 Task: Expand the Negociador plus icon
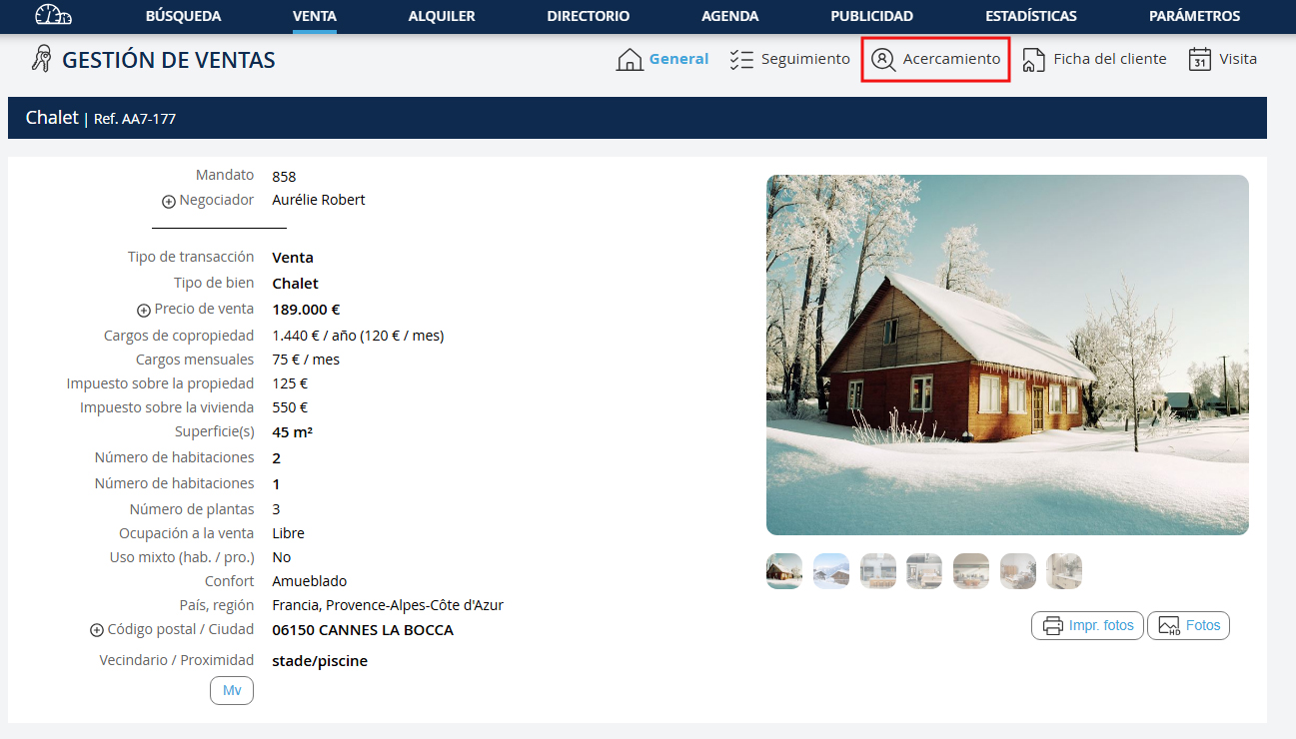tap(169, 202)
